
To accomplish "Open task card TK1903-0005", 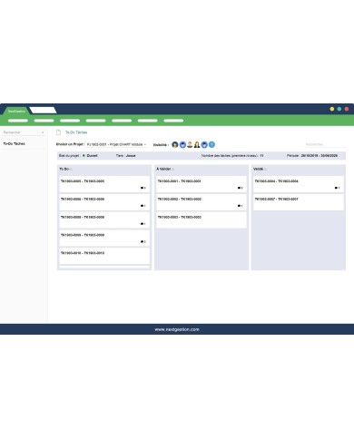I will [104, 184].
